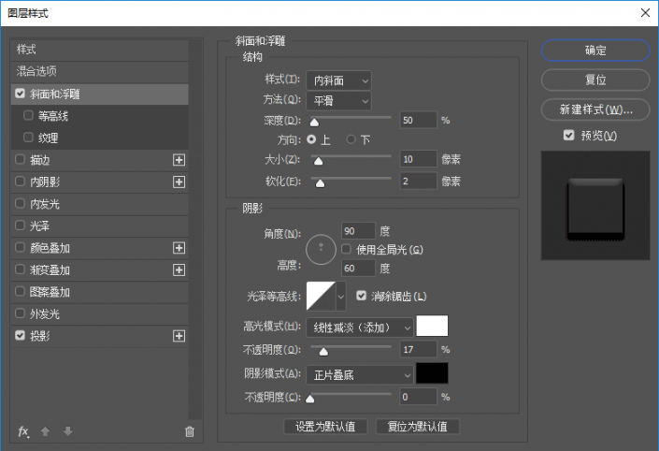The width and height of the screenshot is (659, 451).
Task: Select the 斜面和浮雕 effect row
Action: pyautogui.click(x=100, y=94)
